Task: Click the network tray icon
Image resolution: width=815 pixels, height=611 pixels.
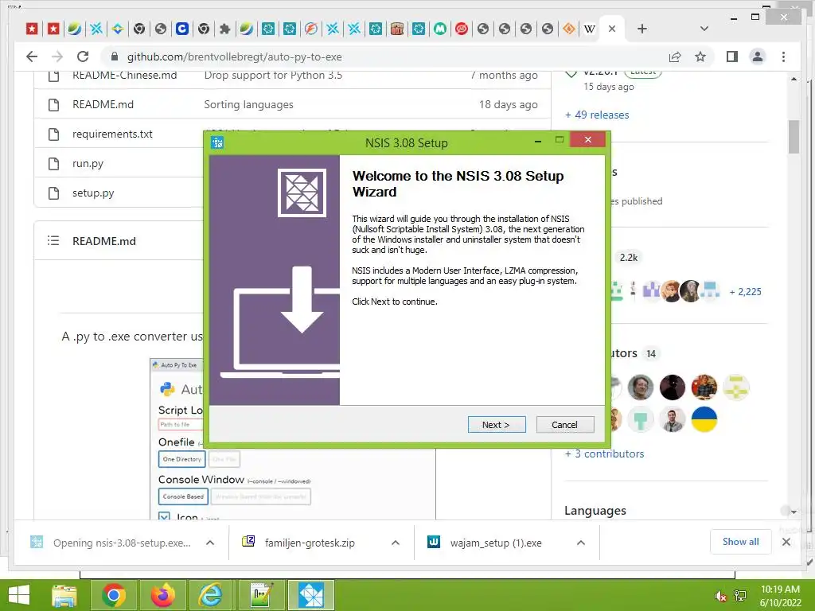Action: (740, 596)
